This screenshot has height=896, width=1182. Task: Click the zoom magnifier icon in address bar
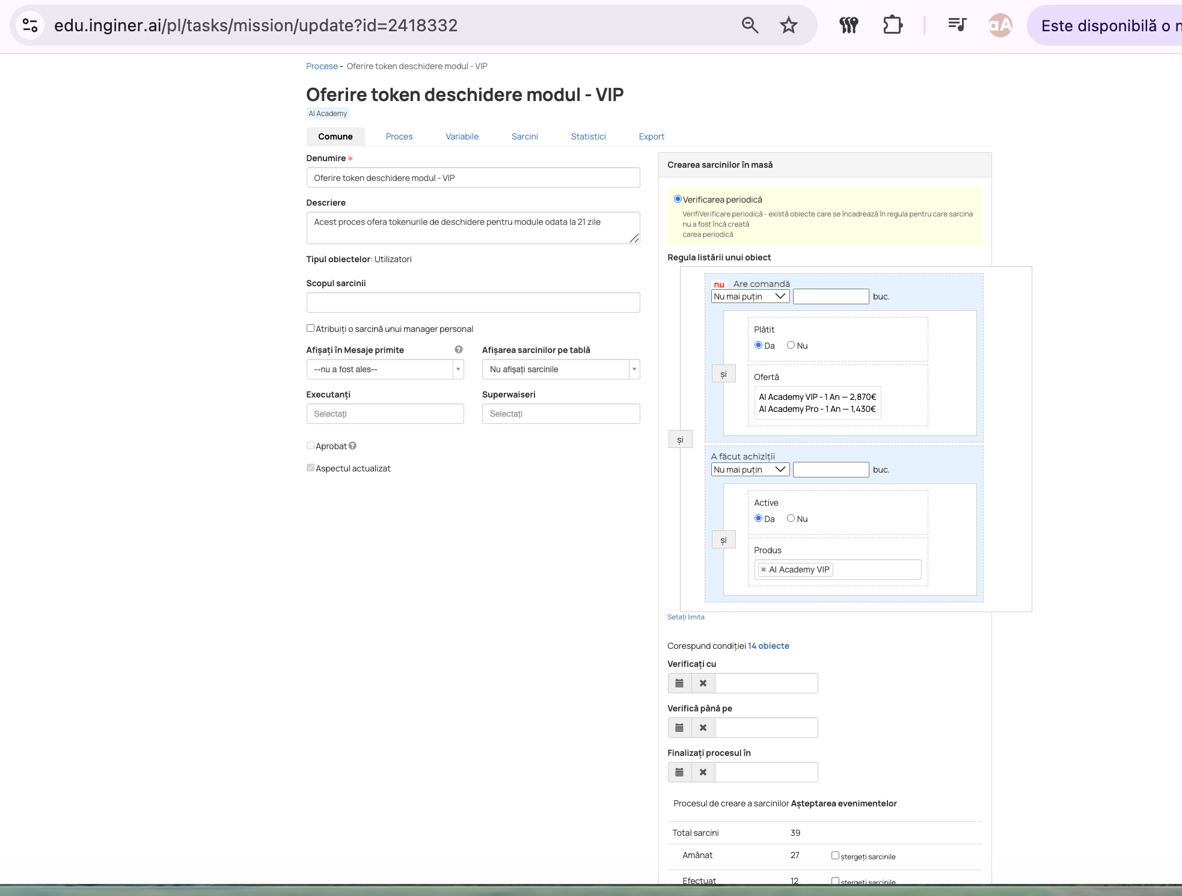pyautogui.click(x=750, y=25)
